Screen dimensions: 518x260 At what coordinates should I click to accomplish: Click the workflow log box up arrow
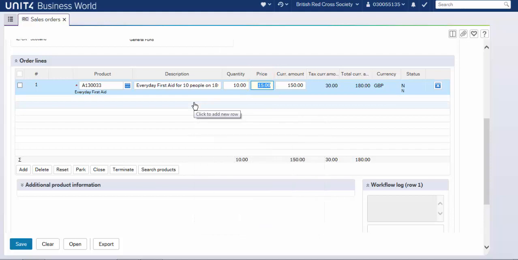point(440,203)
